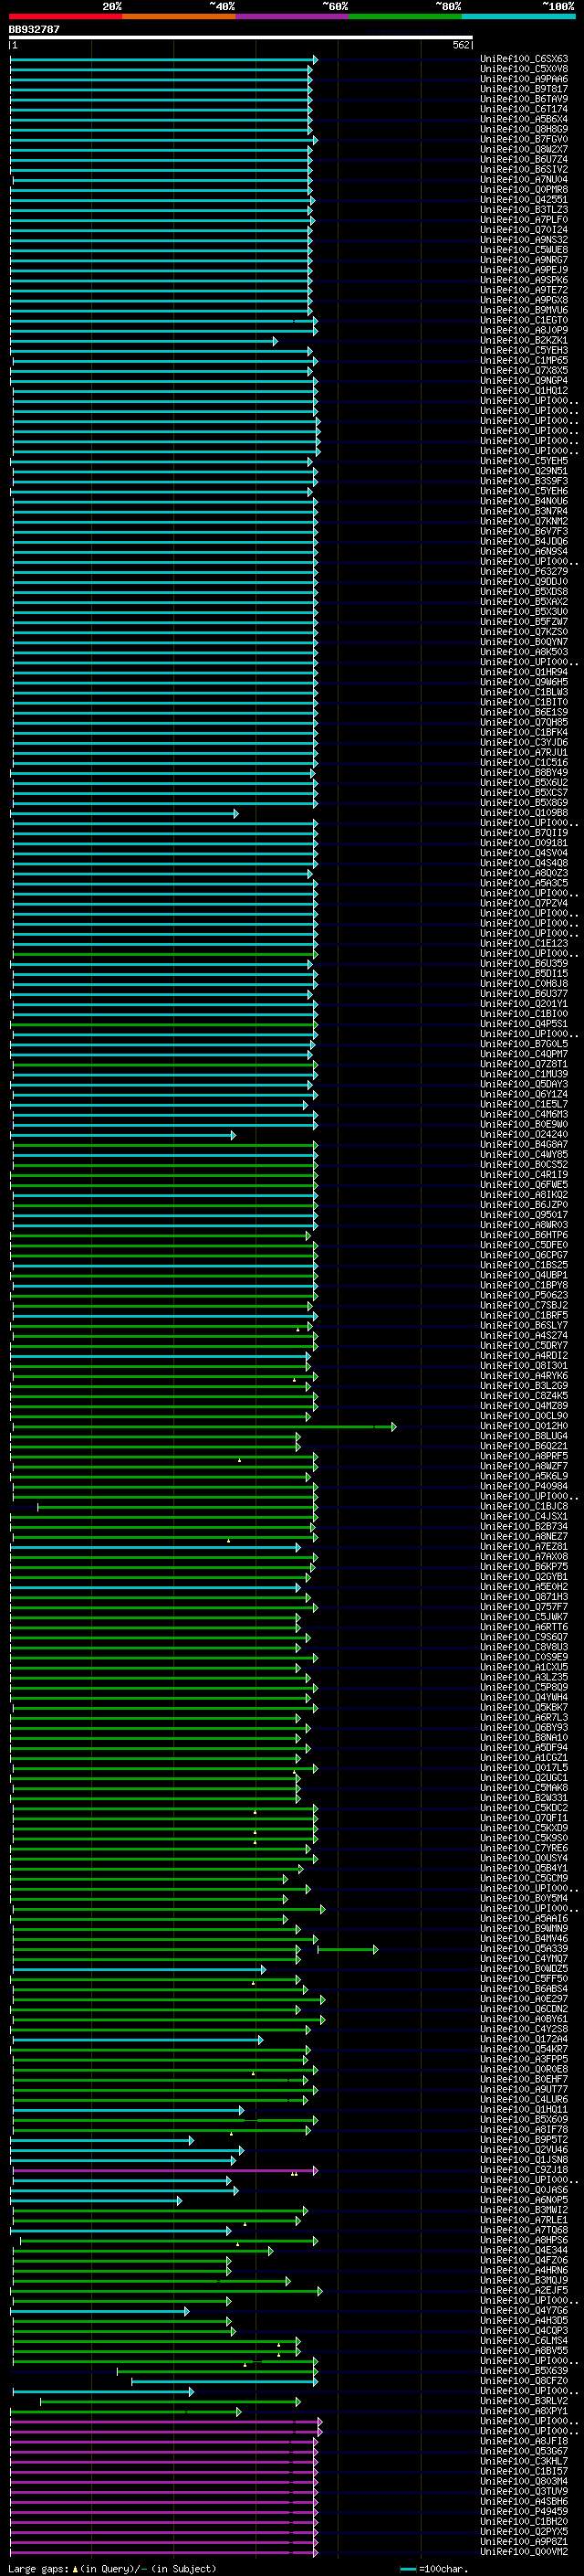Viewport: 584px width, 2576px height.
Task: Select hit UniRef100_A9SPK6
Action: (x=524, y=280)
